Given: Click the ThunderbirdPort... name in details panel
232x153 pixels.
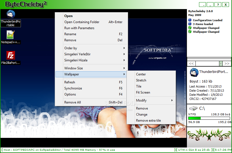Looking at the screenshot, I should (x=214, y=72).
